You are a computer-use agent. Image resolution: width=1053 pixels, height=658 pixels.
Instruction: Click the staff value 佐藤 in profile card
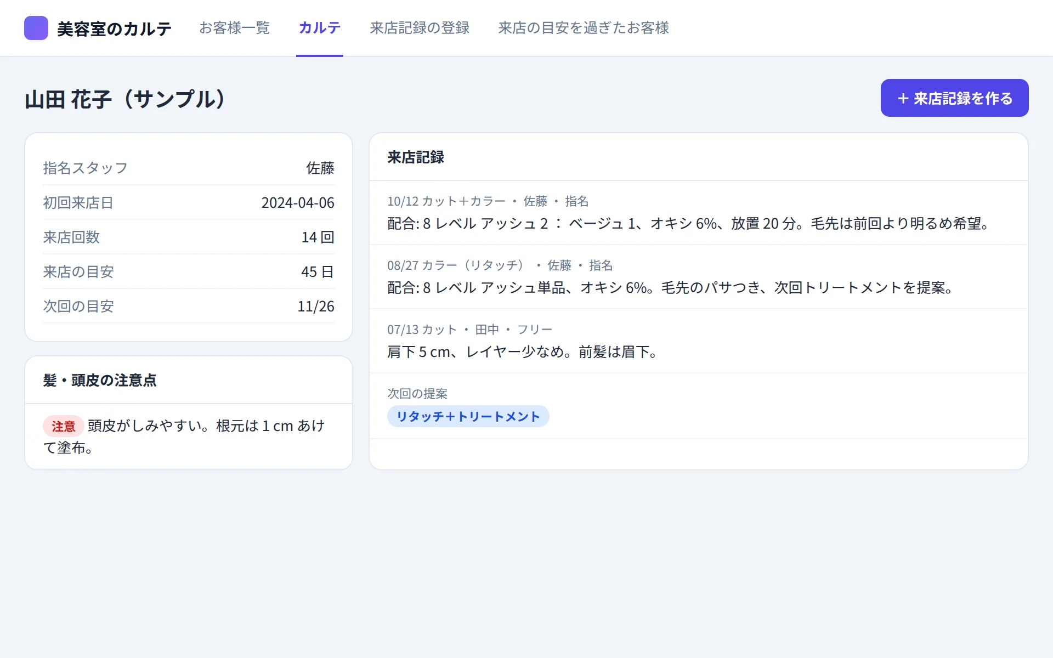[x=320, y=168]
